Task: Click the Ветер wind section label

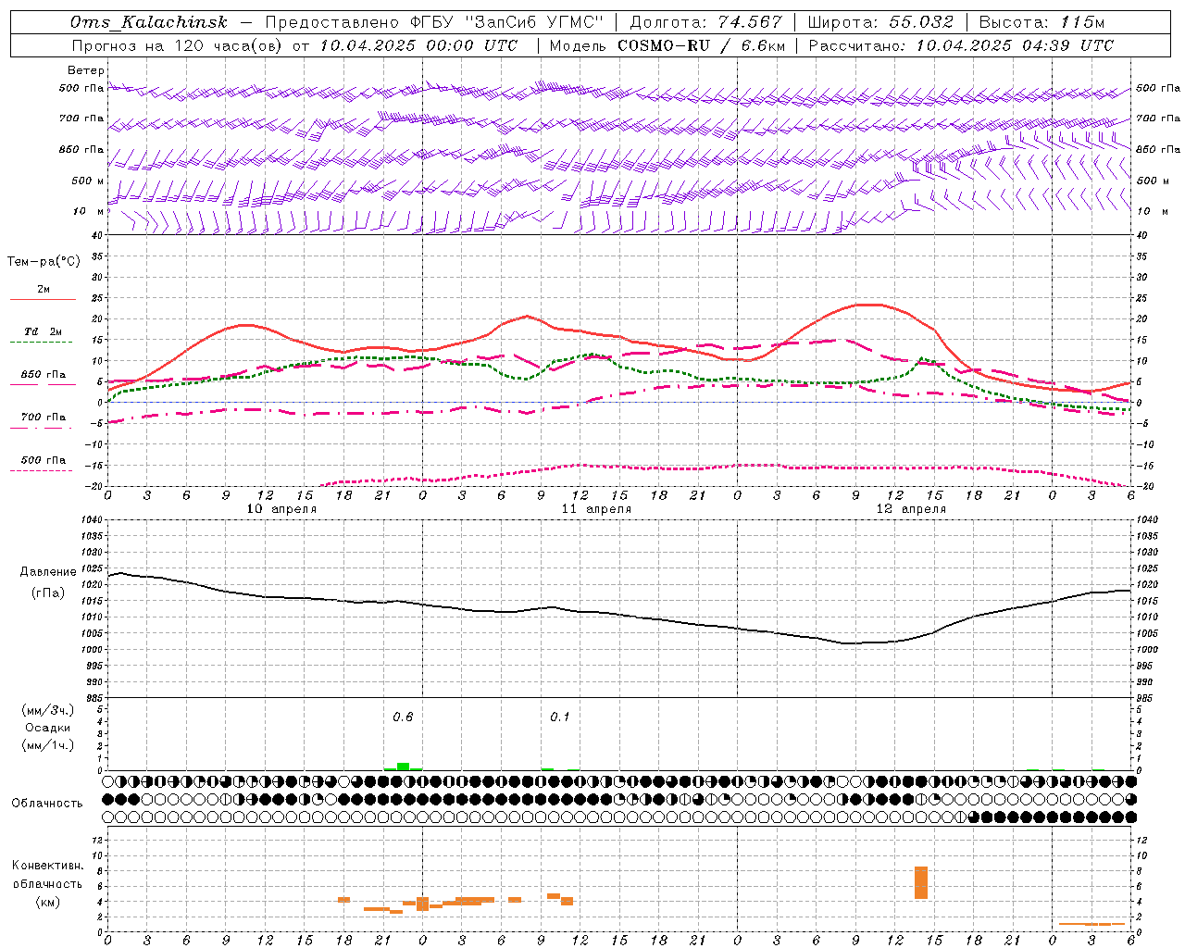Action: point(86,70)
